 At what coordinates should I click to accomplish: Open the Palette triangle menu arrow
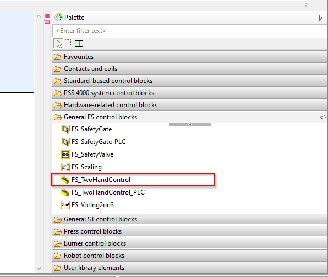[x=321, y=18]
